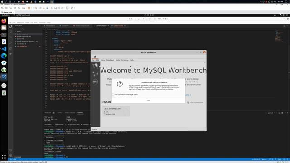The image size is (290, 163).
Task: Open Edit menu in MySQL Workbench
Action: coord(97,60)
